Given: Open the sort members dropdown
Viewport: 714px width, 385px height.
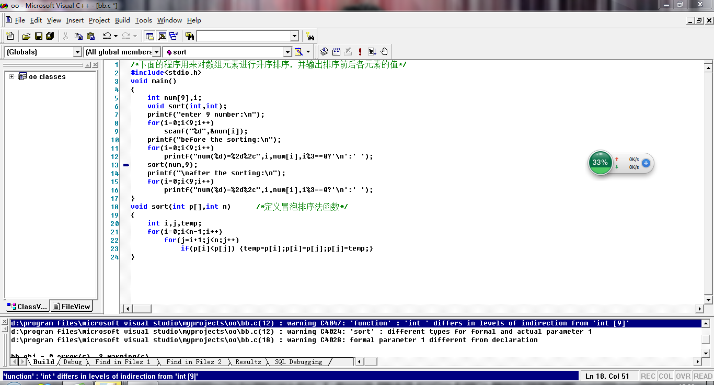Looking at the screenshot, I should (x=287, y=52).
